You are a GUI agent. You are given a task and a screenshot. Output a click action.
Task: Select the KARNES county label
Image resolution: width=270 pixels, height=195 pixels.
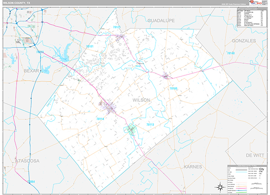pos(193,167)
